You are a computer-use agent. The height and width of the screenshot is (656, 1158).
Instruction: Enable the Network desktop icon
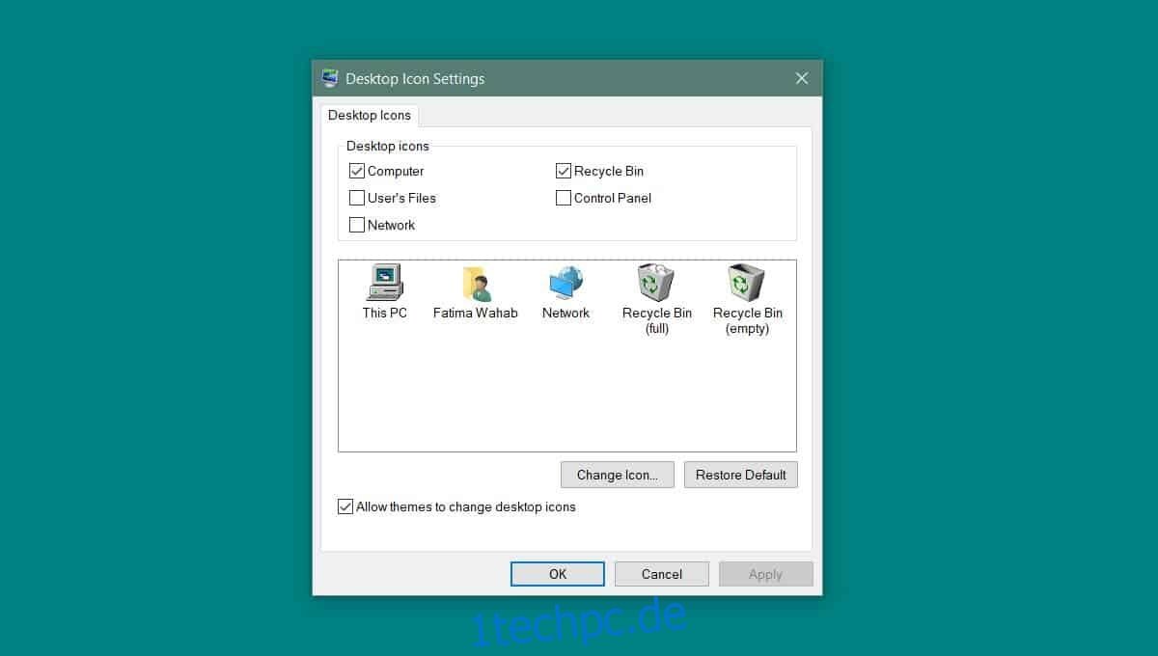[x=358, y=225]
